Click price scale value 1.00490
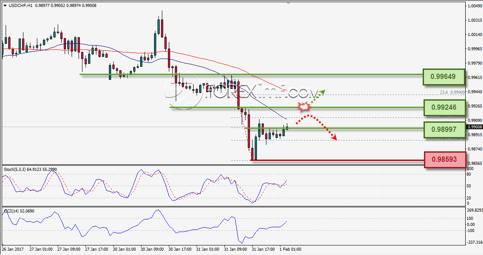 pyautogui.click(x=475, y=6)
